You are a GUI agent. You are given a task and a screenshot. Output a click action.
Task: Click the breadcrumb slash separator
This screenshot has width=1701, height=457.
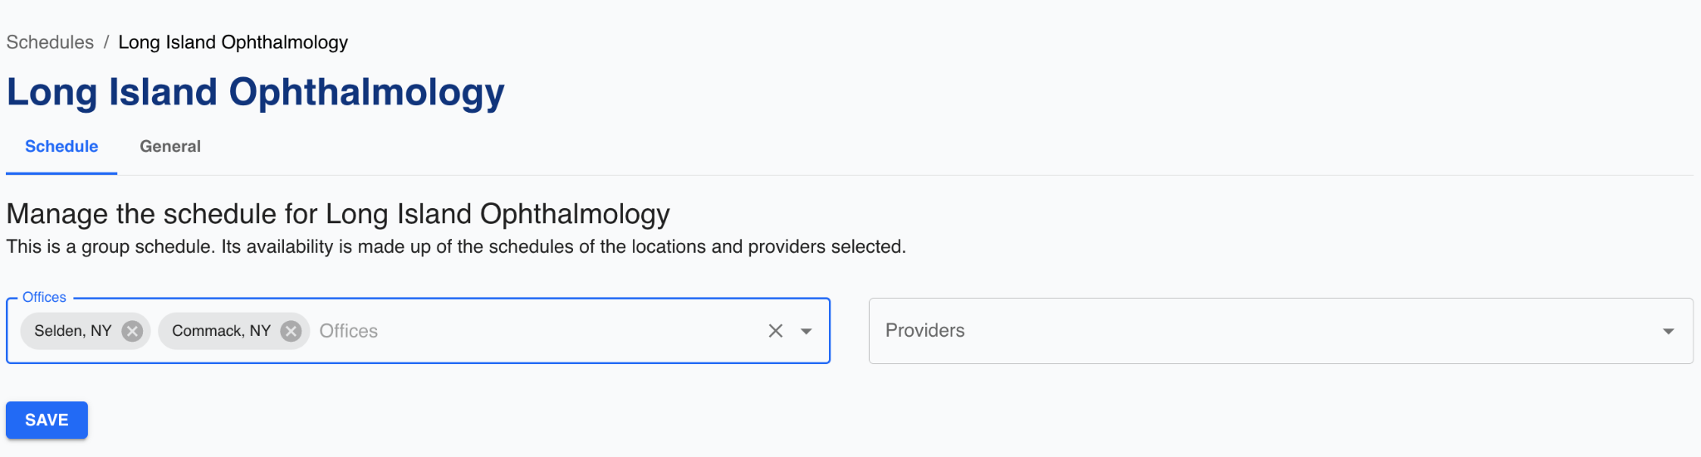106,42
